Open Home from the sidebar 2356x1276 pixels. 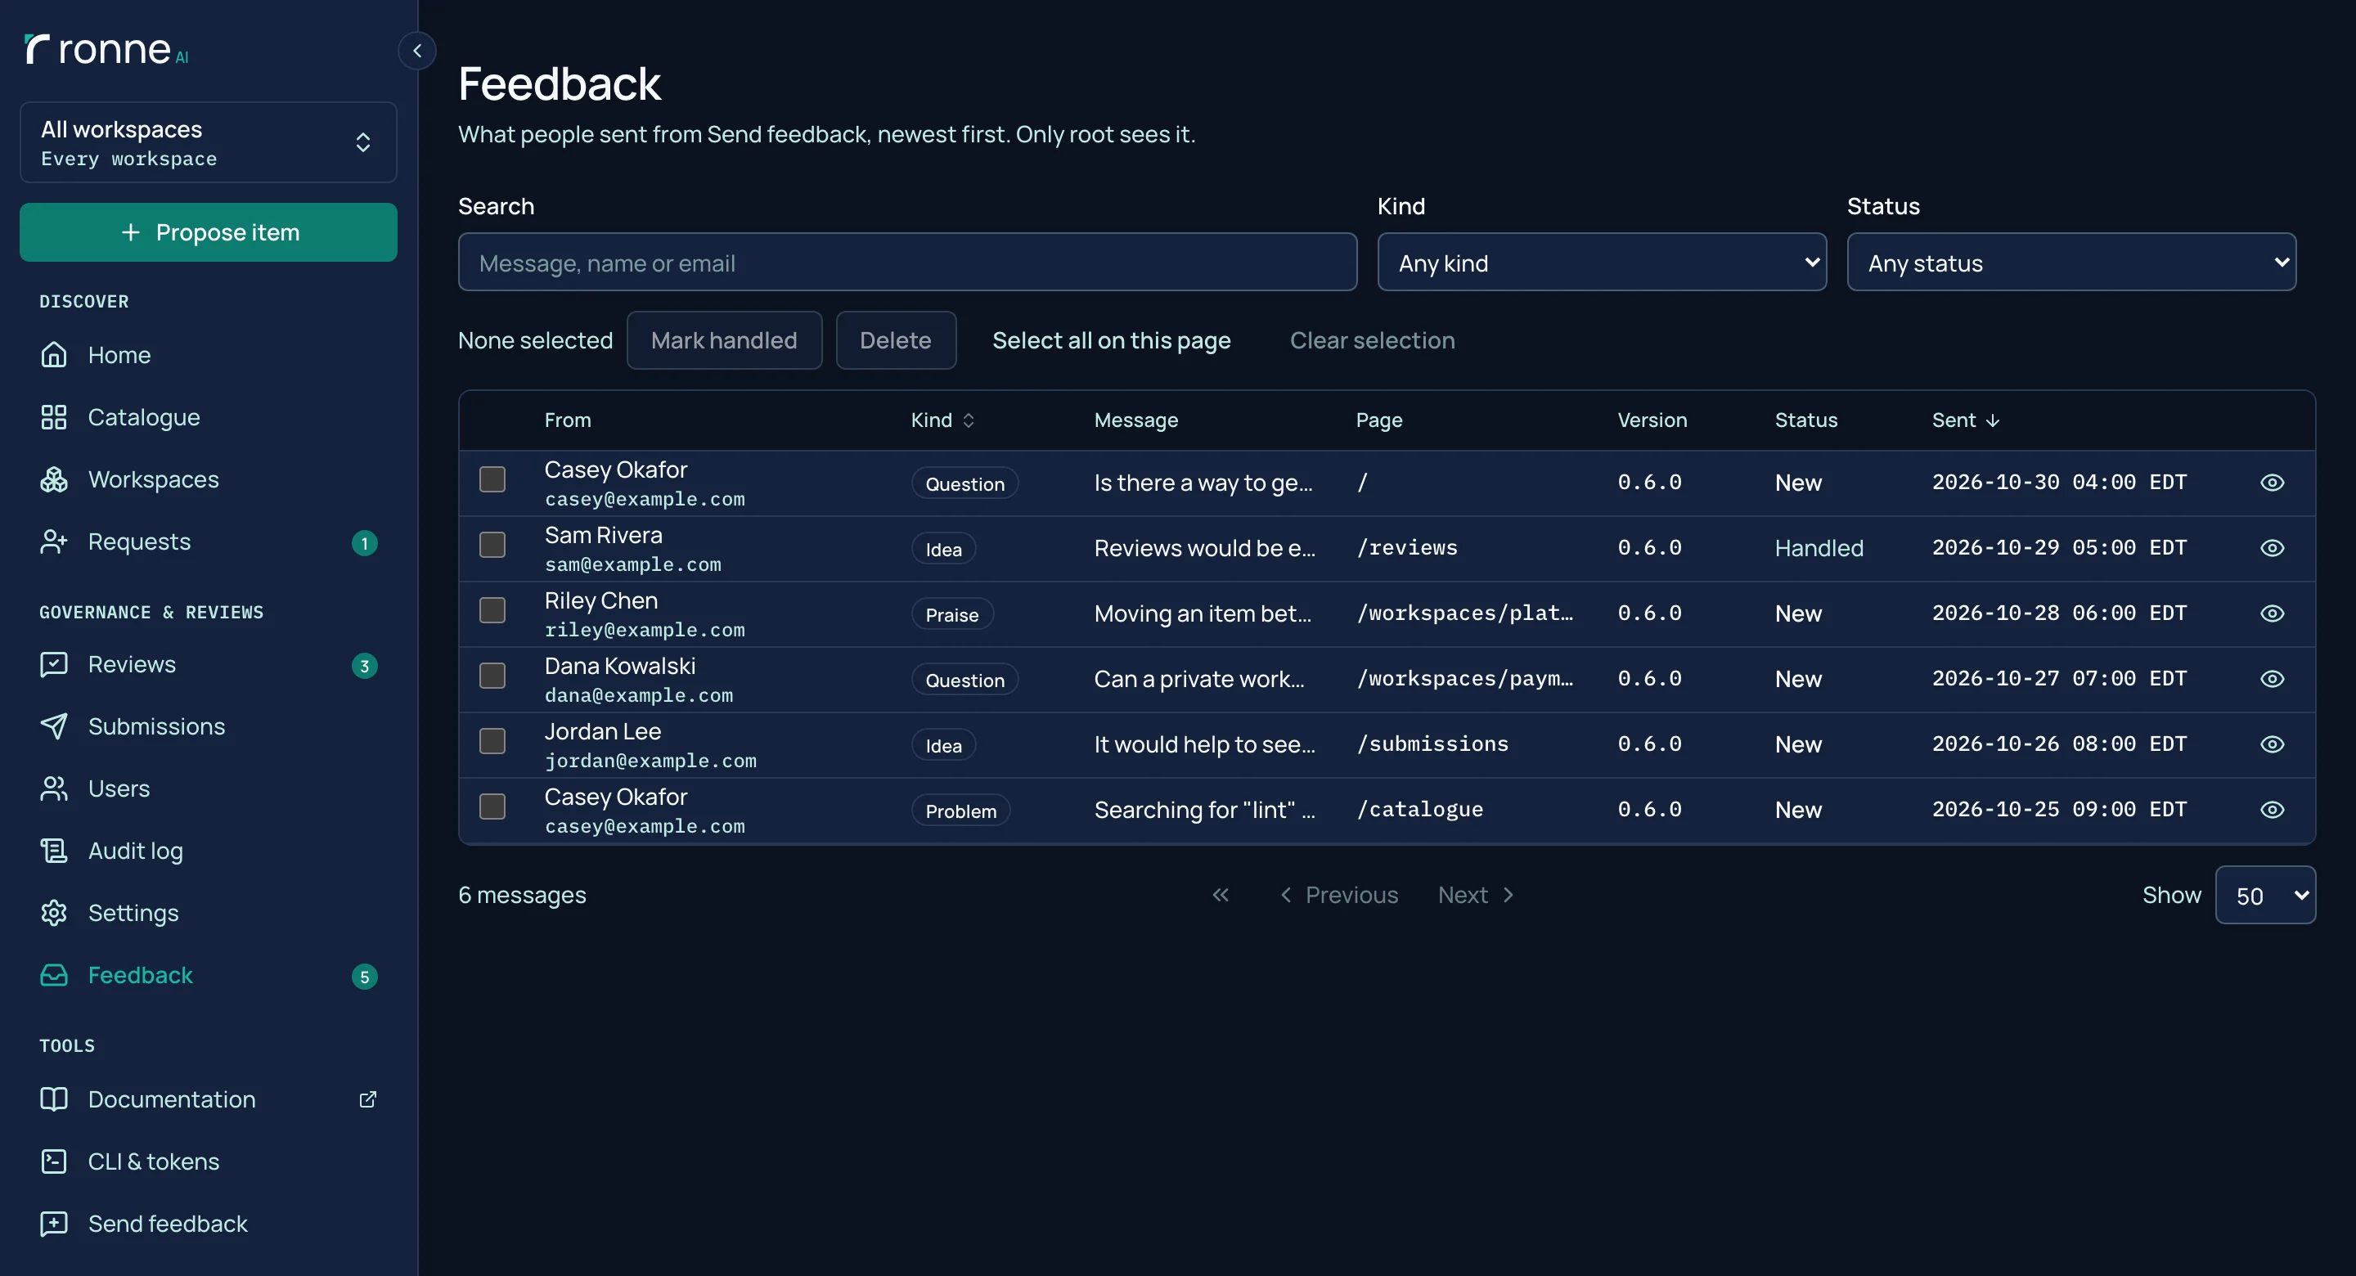point(209,355)
